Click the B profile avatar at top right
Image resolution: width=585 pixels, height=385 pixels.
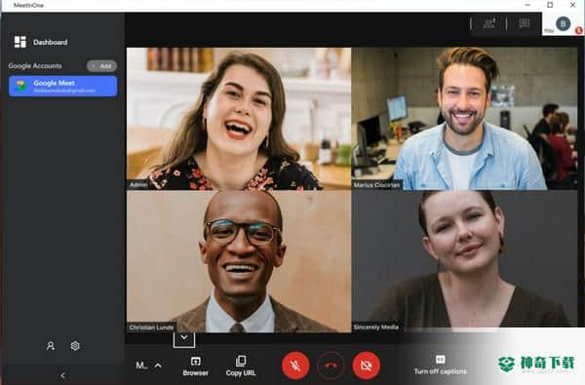(563, 23)
